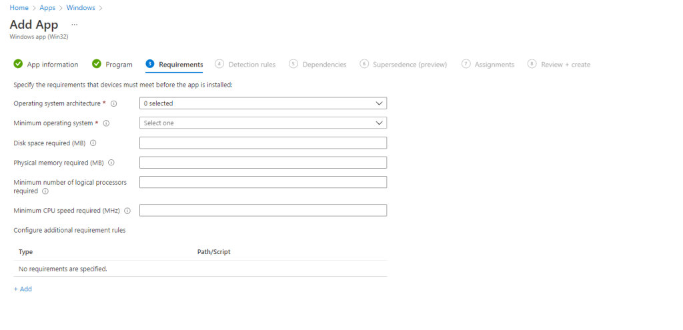The image size is (683, 330).
Task: Click info icon for Disk space required
Action: (x=93, y=143)
